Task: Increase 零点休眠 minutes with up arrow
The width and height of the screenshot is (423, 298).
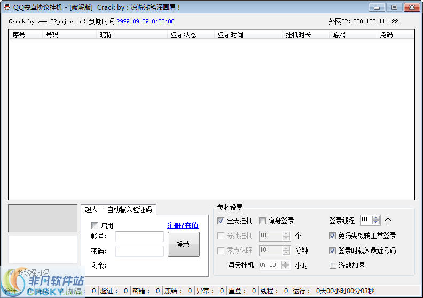Action: 286,248
